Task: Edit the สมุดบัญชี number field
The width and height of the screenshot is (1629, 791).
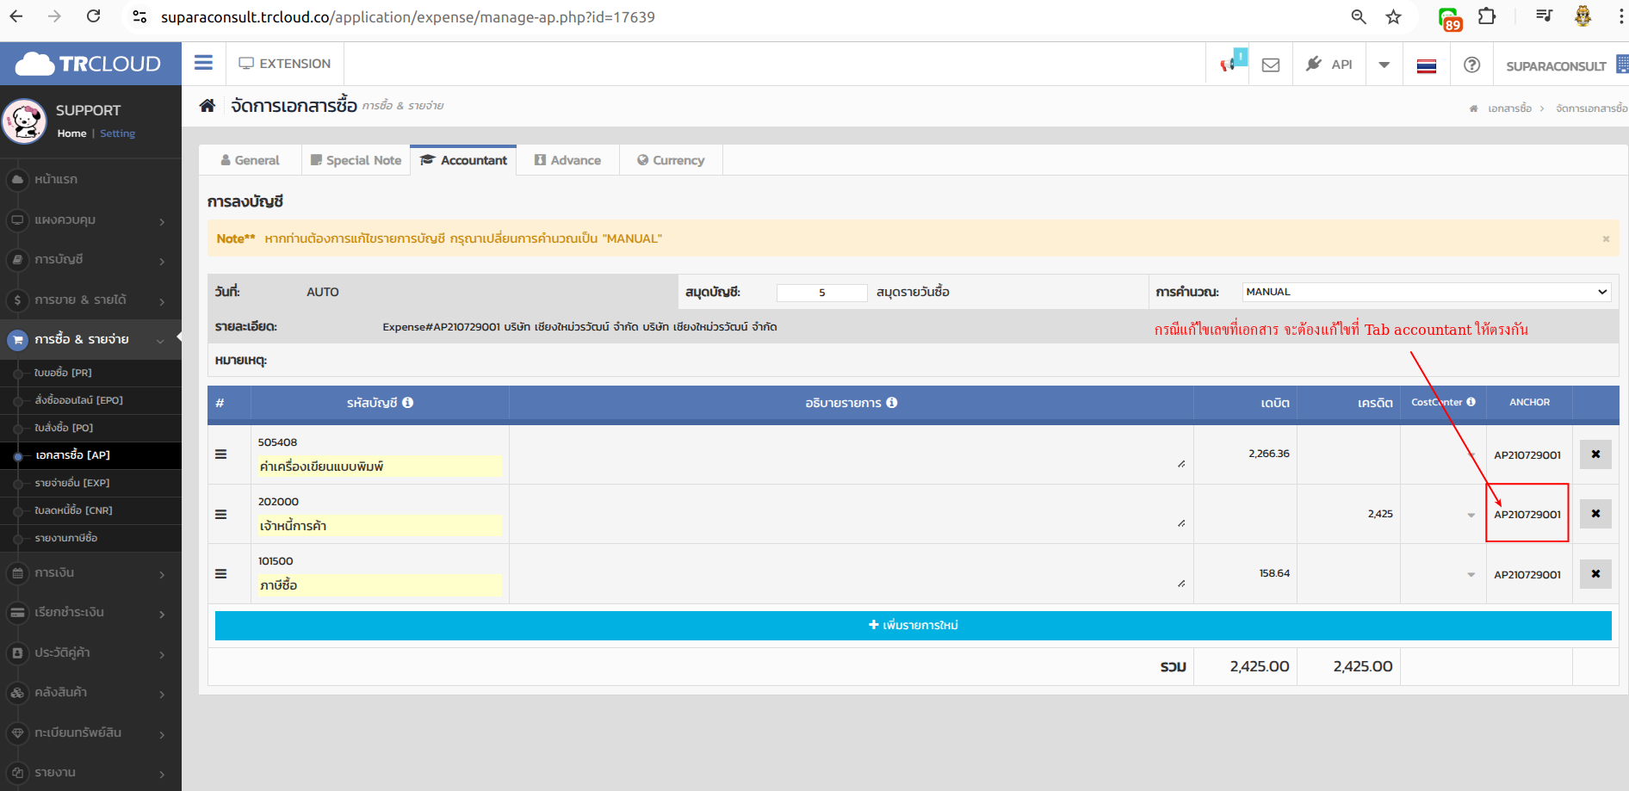Action: click(x=821, y=293)
